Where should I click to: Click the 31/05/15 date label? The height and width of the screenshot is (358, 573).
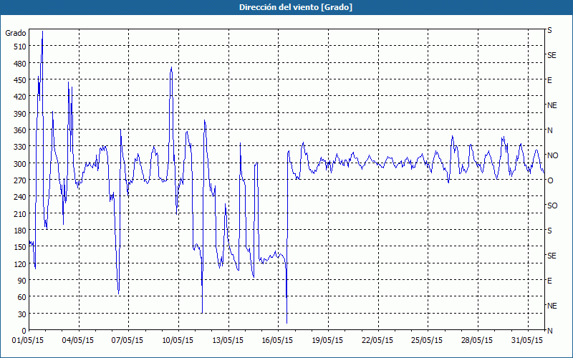click(x=527, y=341)
